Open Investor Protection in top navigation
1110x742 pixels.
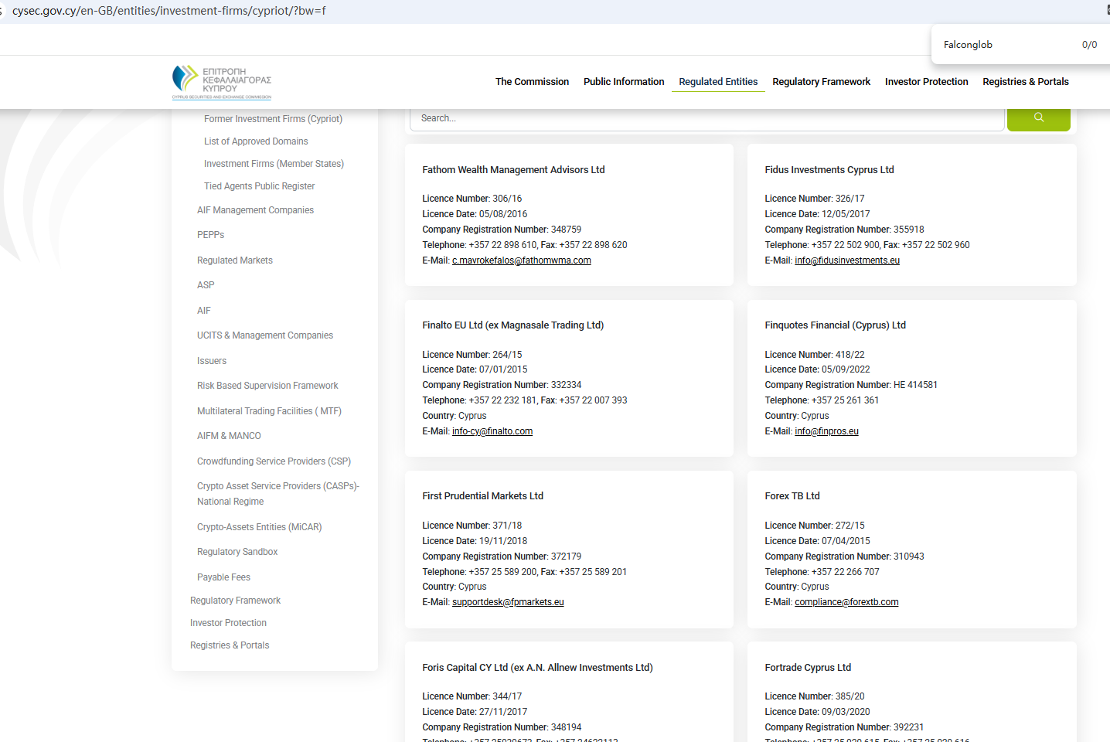(926, 82)
